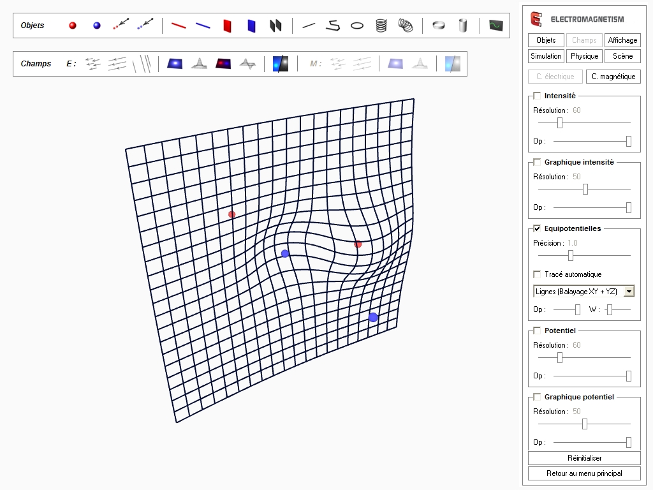Image resolution: width=653 pixels, height=490 pixels.
Task: Select the blue negative point charge object
Action: point(97,26)
